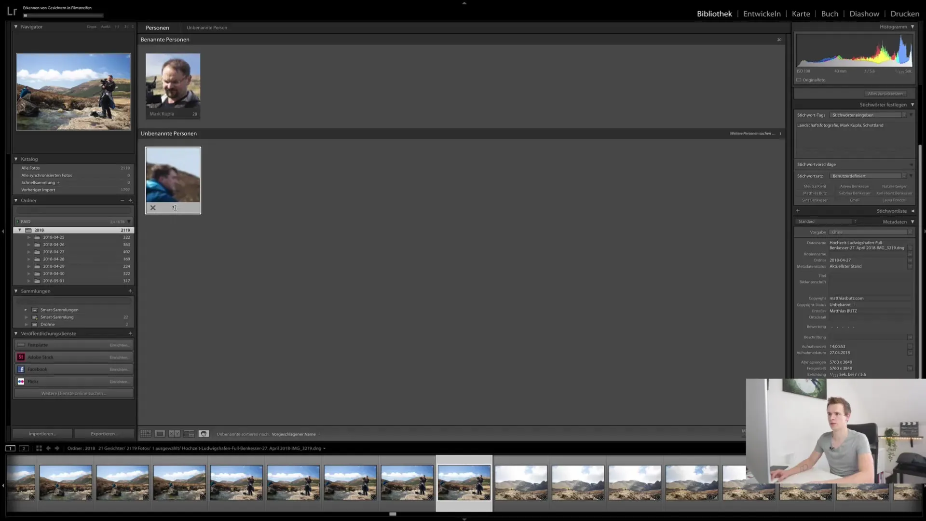
Task: Select the Personen tab
Action: (157, 27)
